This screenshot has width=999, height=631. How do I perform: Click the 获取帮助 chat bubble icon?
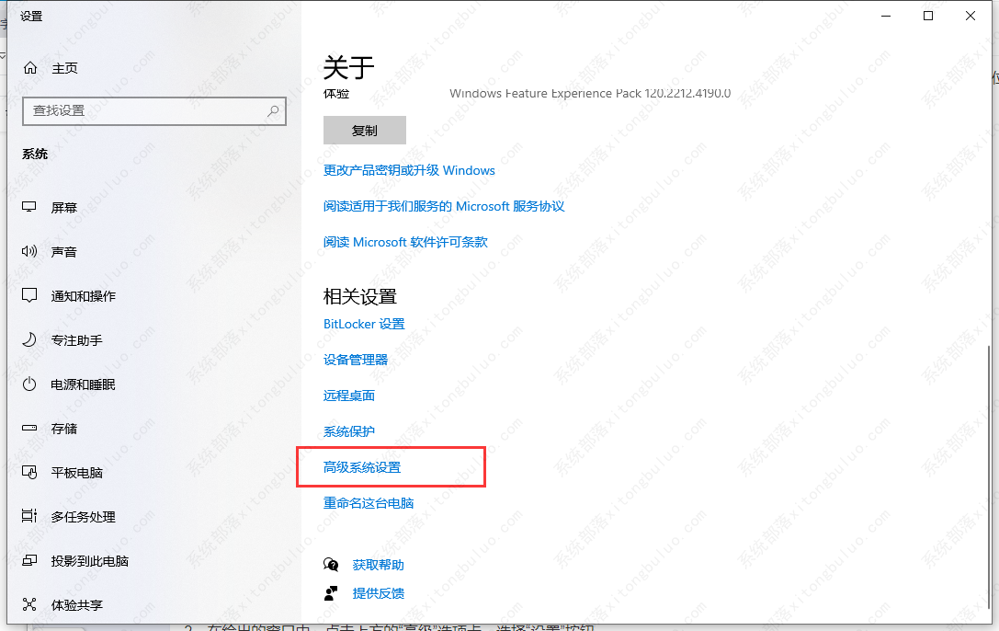click(331, 564)
